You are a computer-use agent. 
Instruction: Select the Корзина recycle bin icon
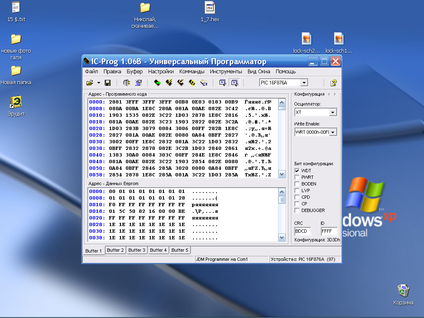click(403, 295)
